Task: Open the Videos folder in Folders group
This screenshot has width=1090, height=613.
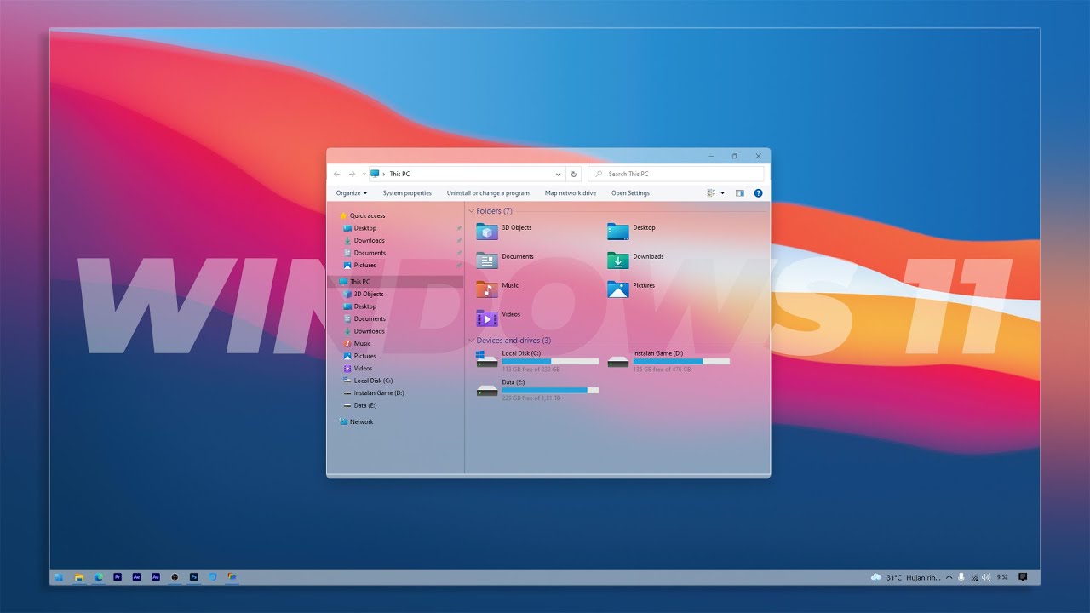Action: (x=487, y=318)
